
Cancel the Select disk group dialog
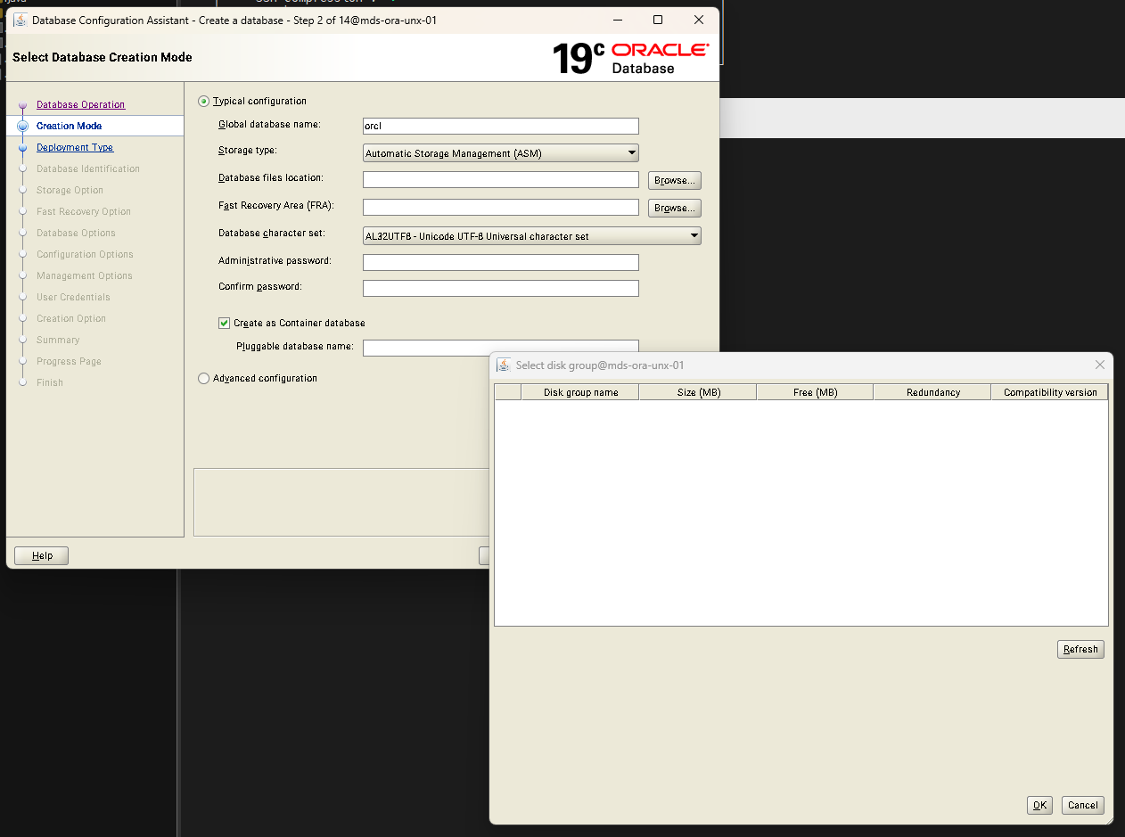coord(1082,805)
